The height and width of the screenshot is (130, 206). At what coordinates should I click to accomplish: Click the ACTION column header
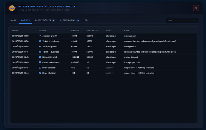pyautogui.click(x=42, y=31)
